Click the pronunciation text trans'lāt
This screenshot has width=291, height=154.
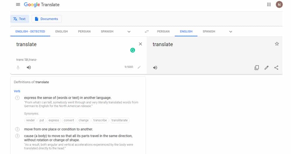click(26, 60)
